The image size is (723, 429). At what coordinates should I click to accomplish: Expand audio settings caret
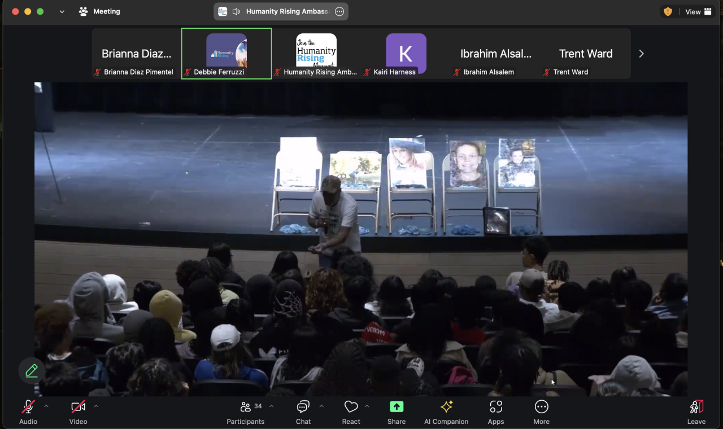coord(46,406)
